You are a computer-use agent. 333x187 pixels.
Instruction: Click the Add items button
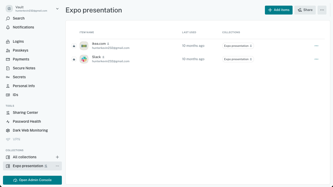click(x=279, y=10)
